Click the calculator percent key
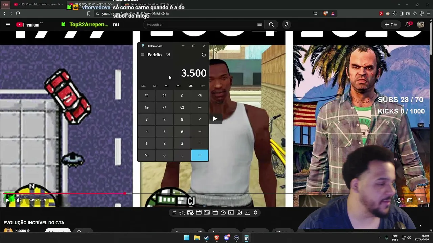This screenshot has height=243, width=433. click(x=146, y=96)
